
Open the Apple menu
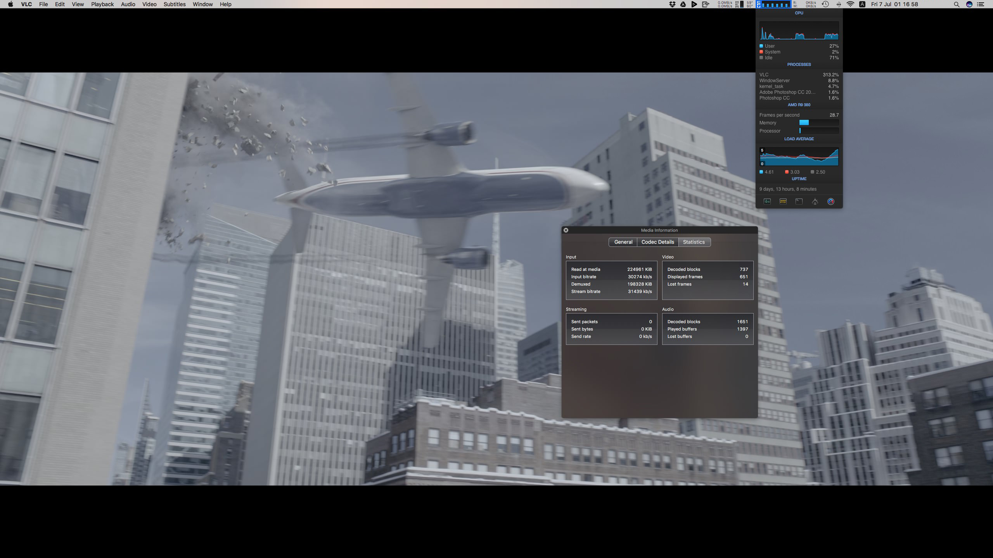[10, 4]
